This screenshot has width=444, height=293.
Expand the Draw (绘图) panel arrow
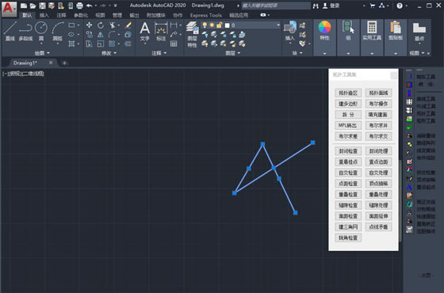[x=48, y=53]
